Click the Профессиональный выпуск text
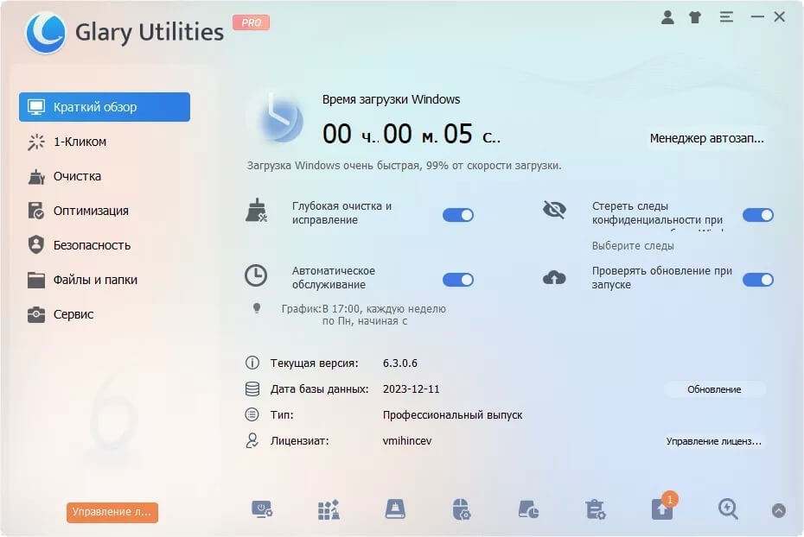The image size is (804, 537). click(452, 415)
